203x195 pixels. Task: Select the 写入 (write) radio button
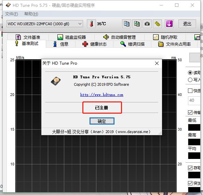coord(190,80)
